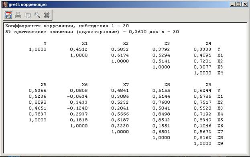Click the correlation value 0,7600

161,102
